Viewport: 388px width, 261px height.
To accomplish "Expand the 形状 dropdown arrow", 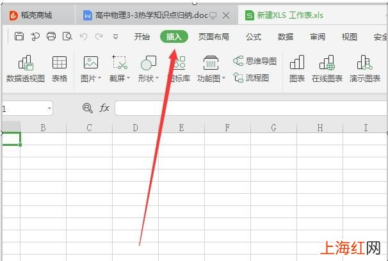I will tap(157, 78).
